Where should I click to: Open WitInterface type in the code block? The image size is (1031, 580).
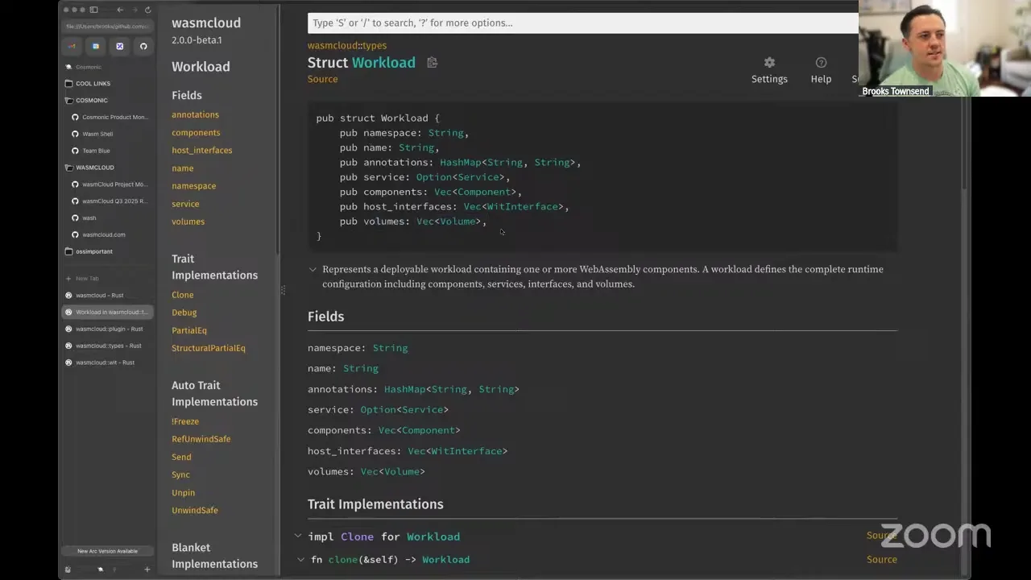click(523, 207)
